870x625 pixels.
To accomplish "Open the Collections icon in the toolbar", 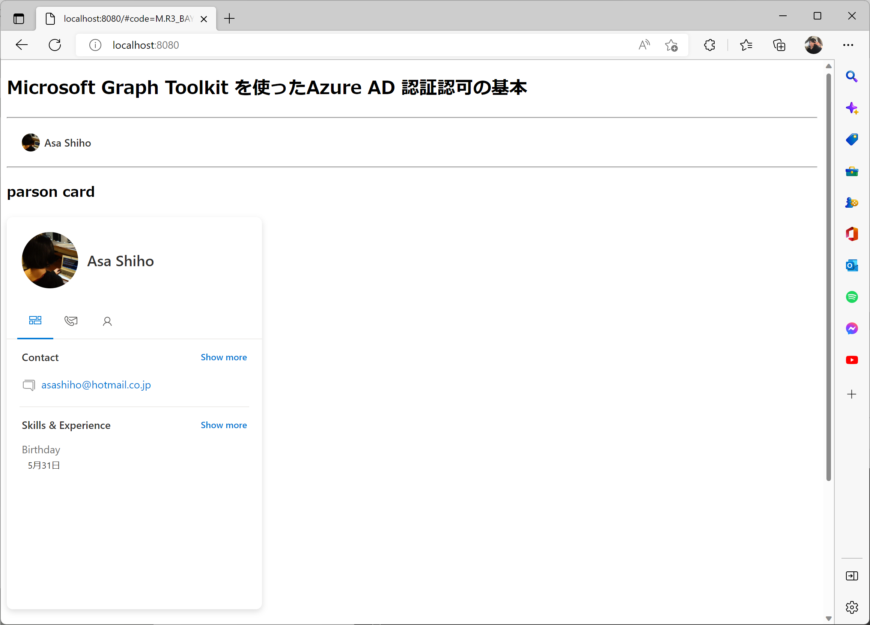I will 779,45.
